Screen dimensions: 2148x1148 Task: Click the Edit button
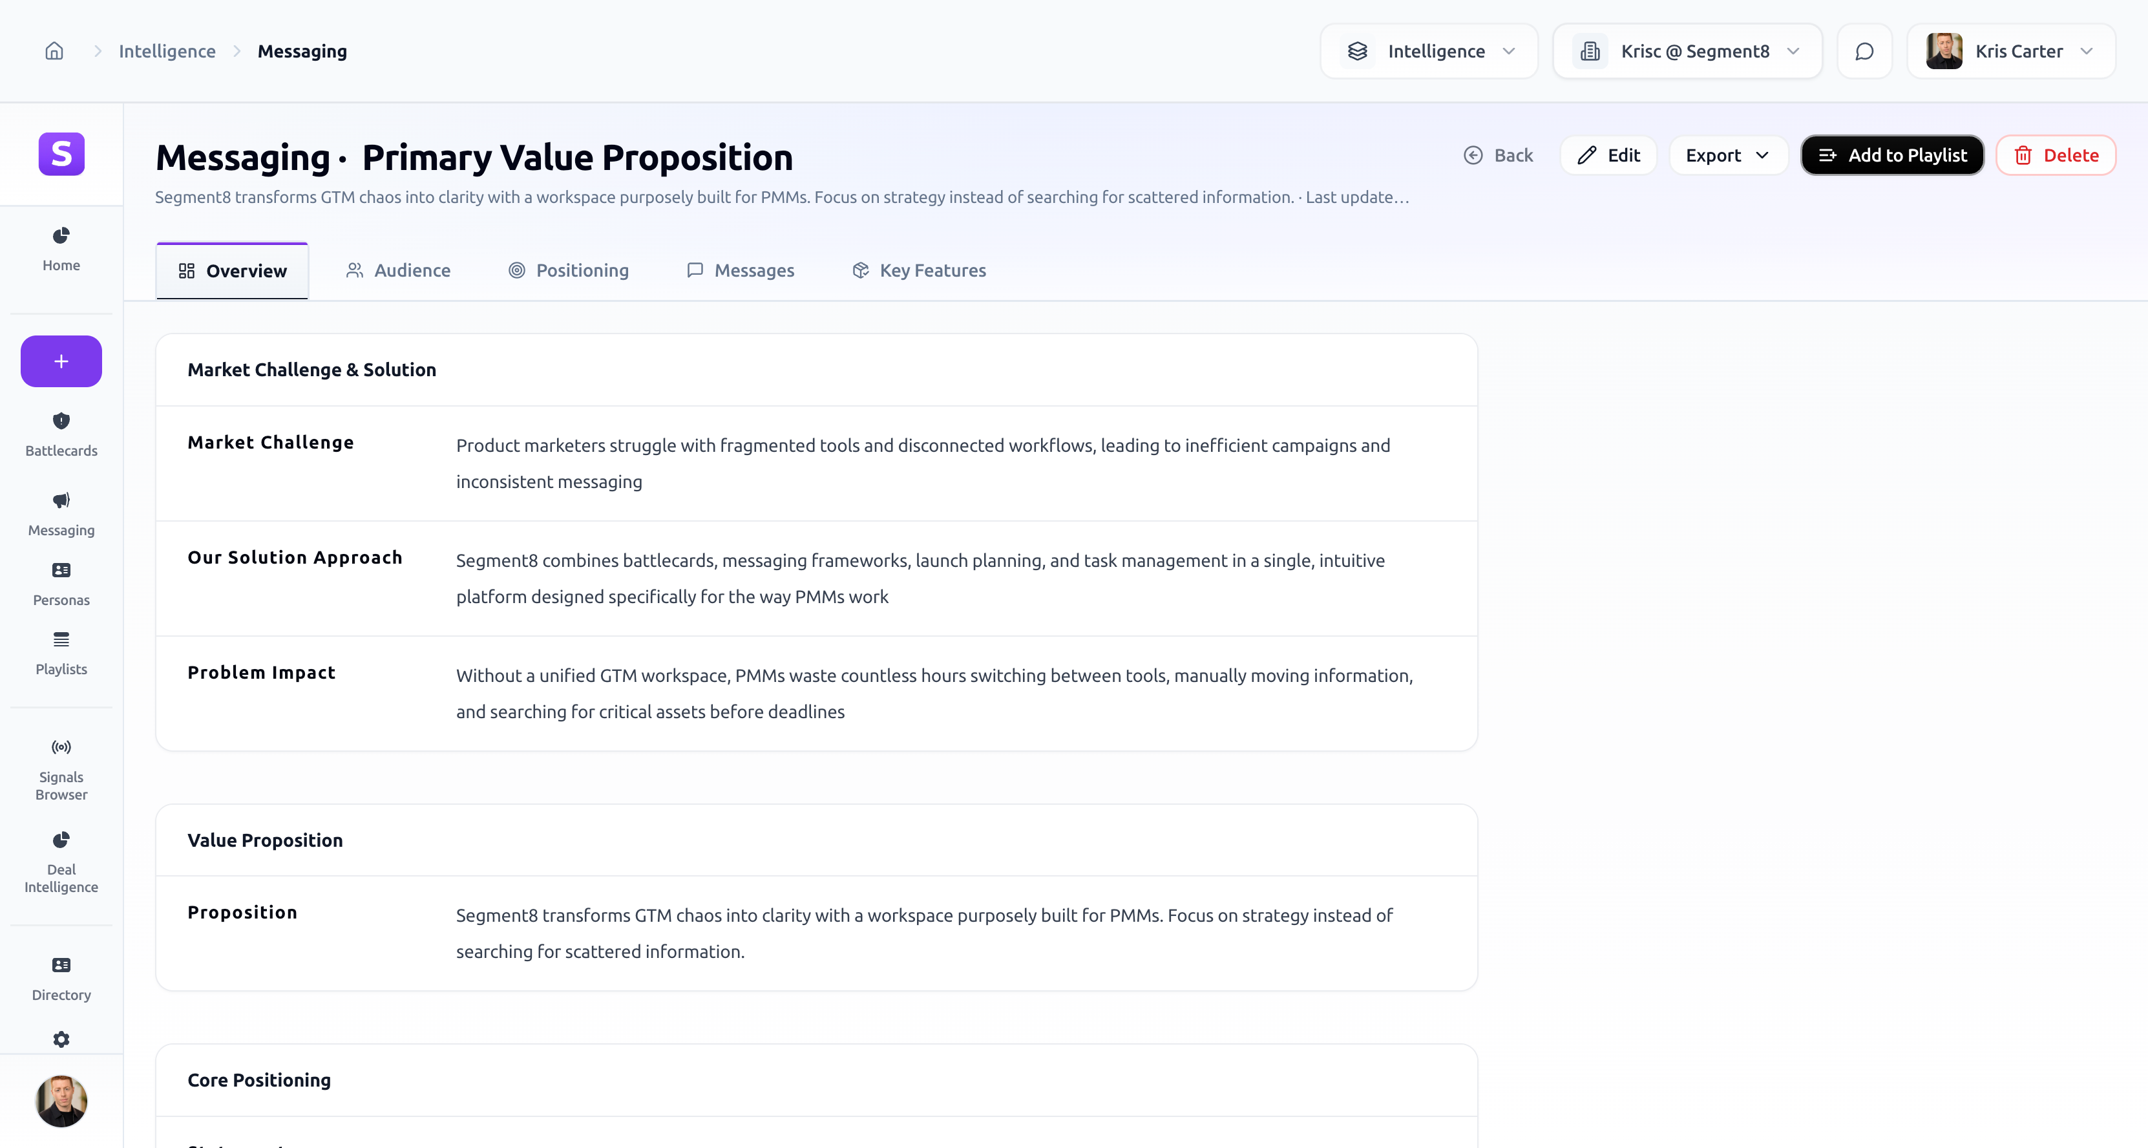pos(1608,155)
